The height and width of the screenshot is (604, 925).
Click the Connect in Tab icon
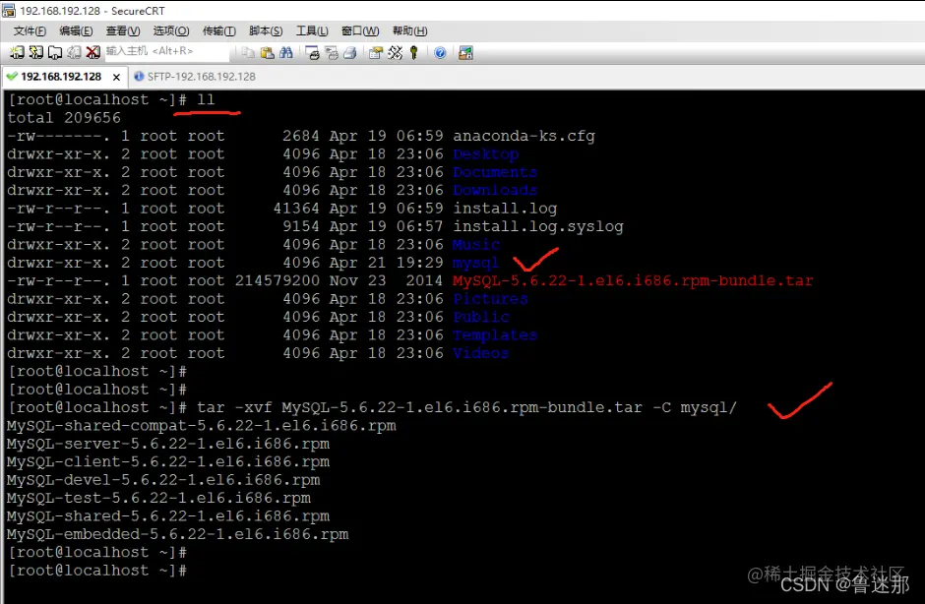[x=55, y=52]
